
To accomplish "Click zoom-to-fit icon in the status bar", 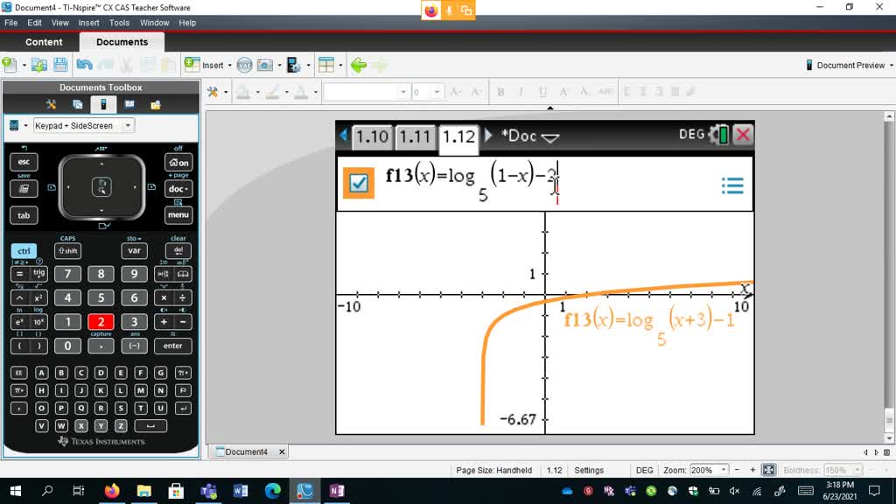I will (769, 470).
